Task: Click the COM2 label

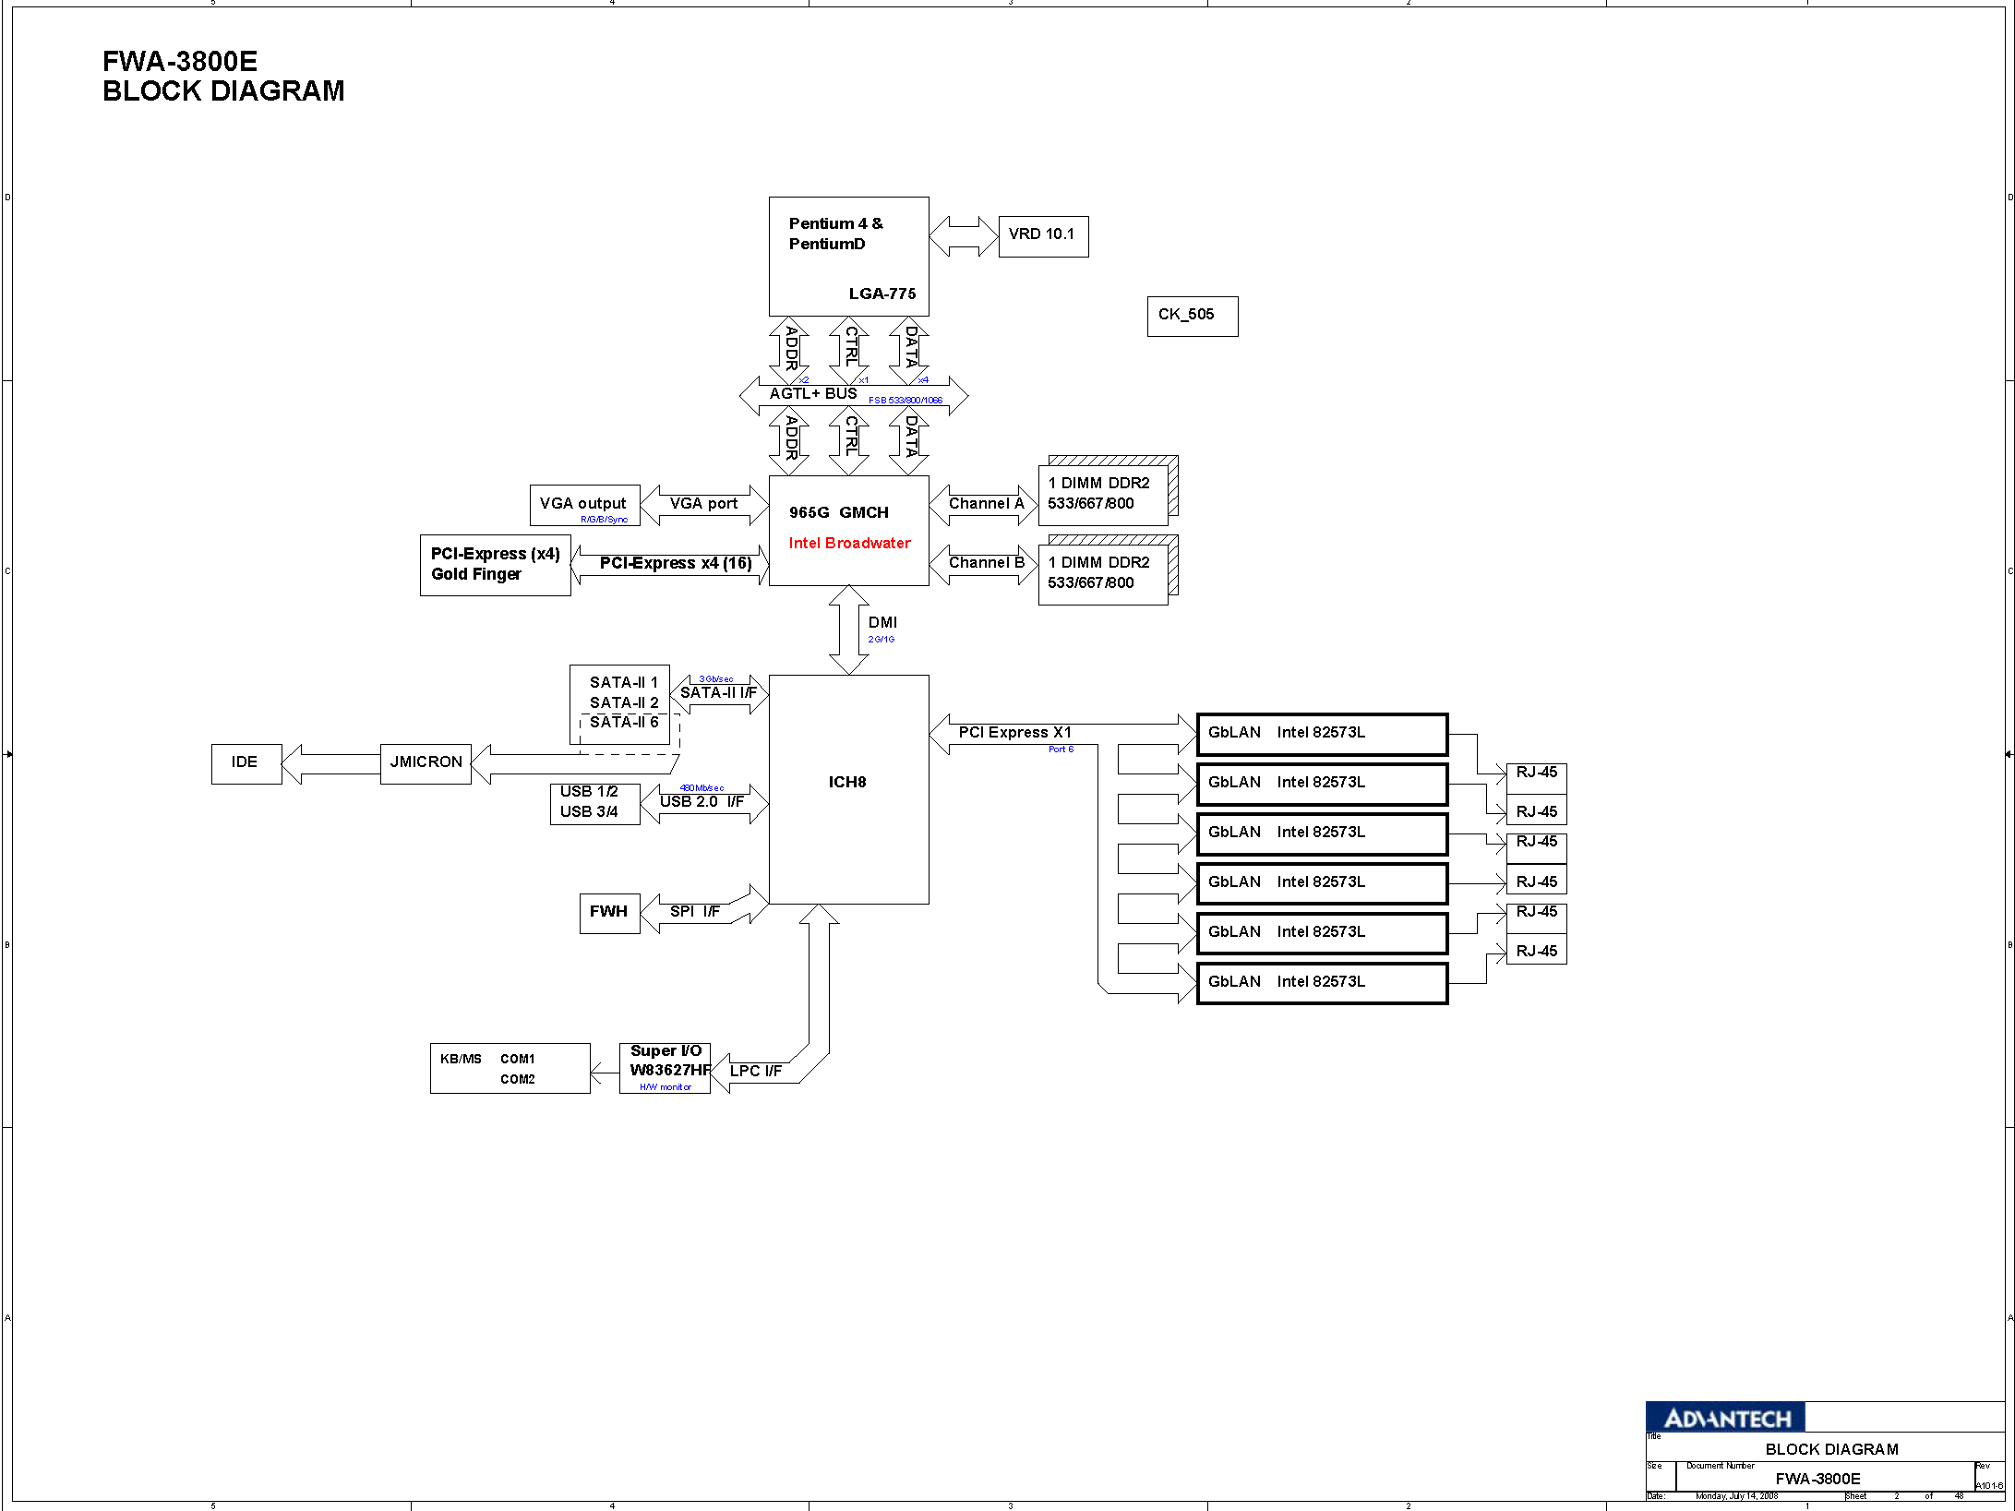Action: point(517,1079)
